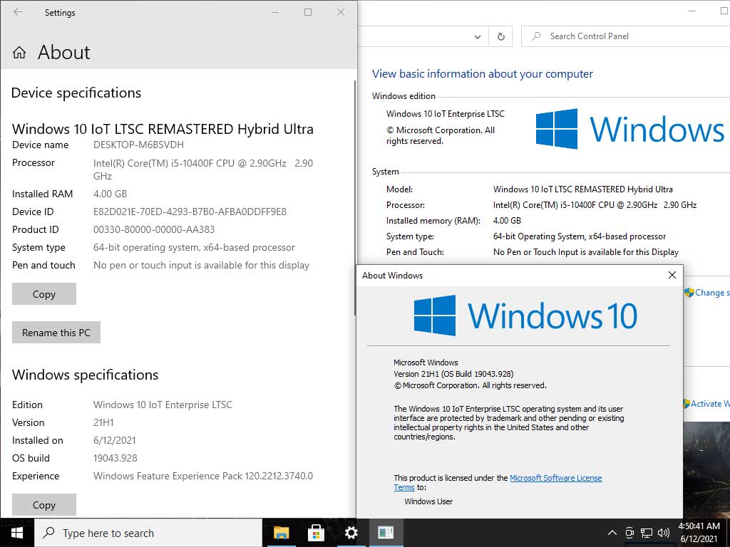This screenshot has height=547, width=730.
Task: Click the Change settings shield link
Action: pos(706,293)
